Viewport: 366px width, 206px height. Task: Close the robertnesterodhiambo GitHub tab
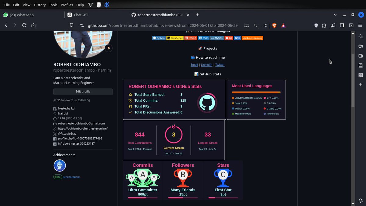188,15
